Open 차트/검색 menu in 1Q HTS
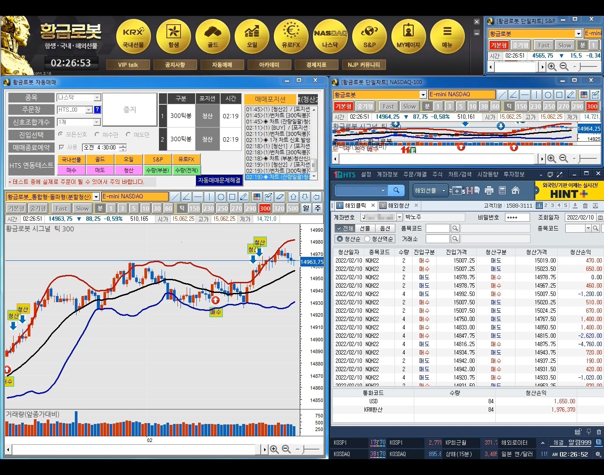The width and height of the screenshot is (604, 475). pos(460,175)
